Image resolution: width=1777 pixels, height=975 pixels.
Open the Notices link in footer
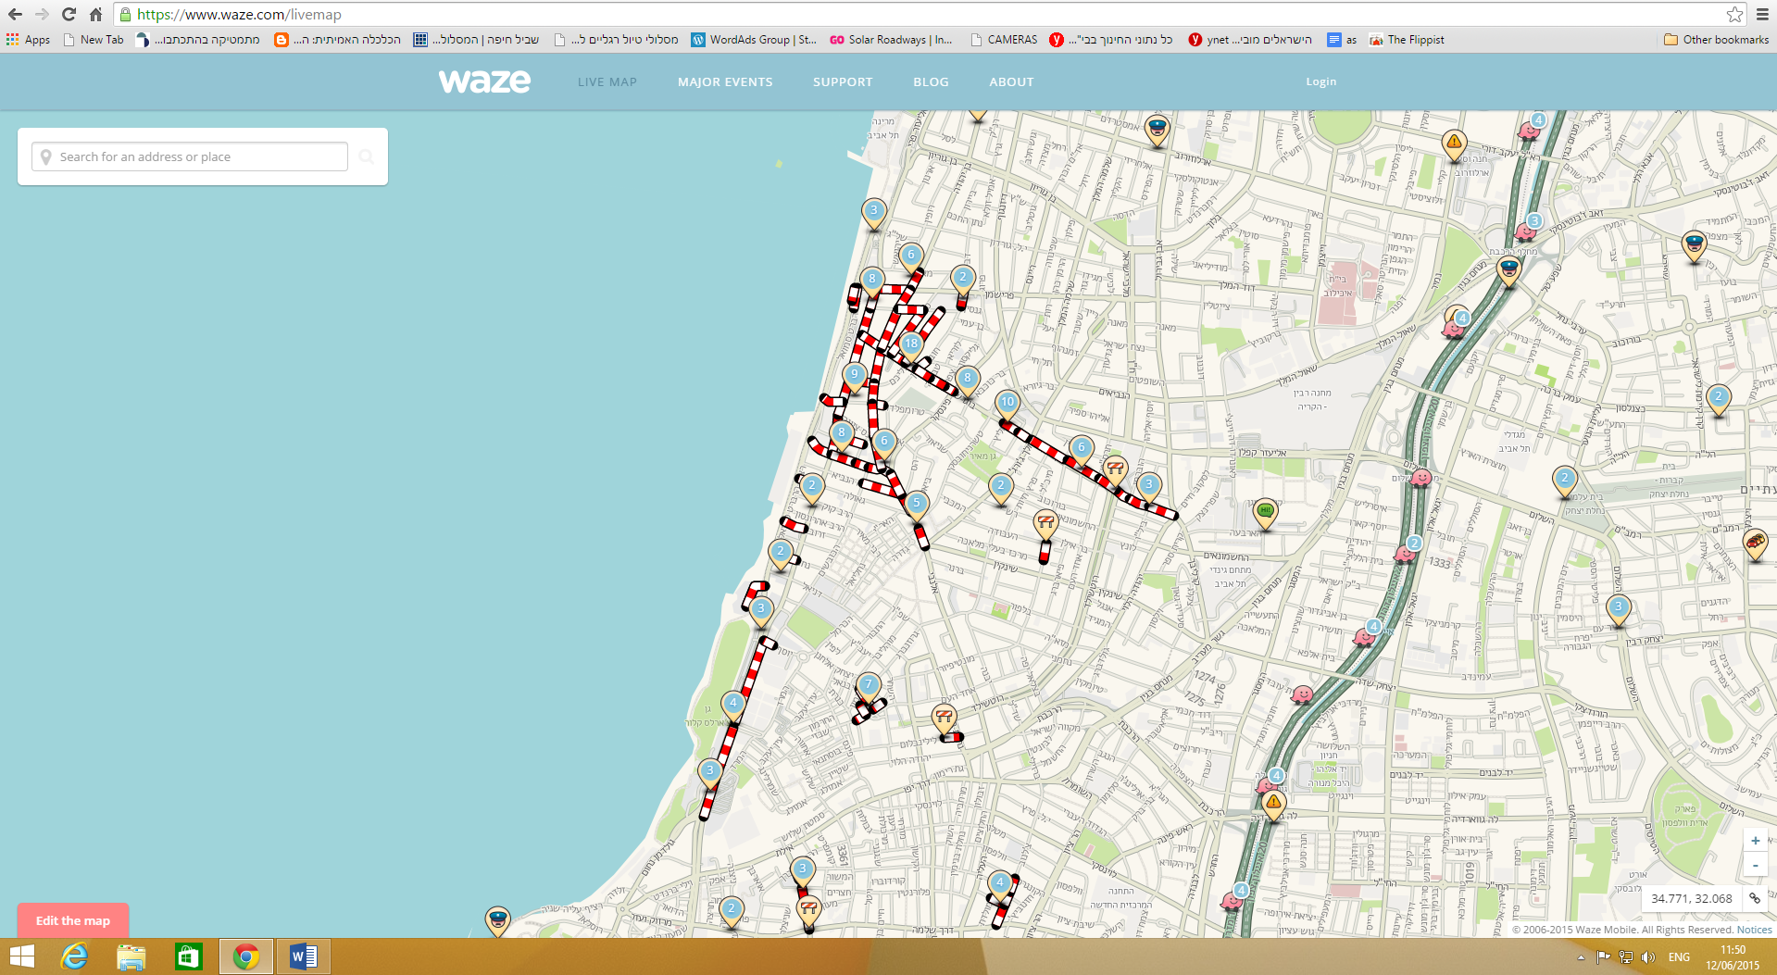point(1754,930)
